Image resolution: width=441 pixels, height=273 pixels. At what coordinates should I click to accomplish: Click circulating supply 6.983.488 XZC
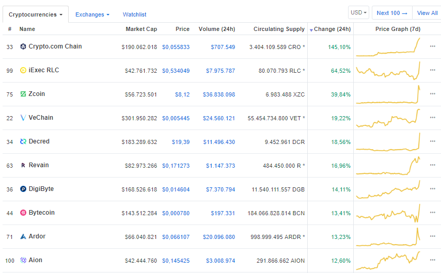285,94
